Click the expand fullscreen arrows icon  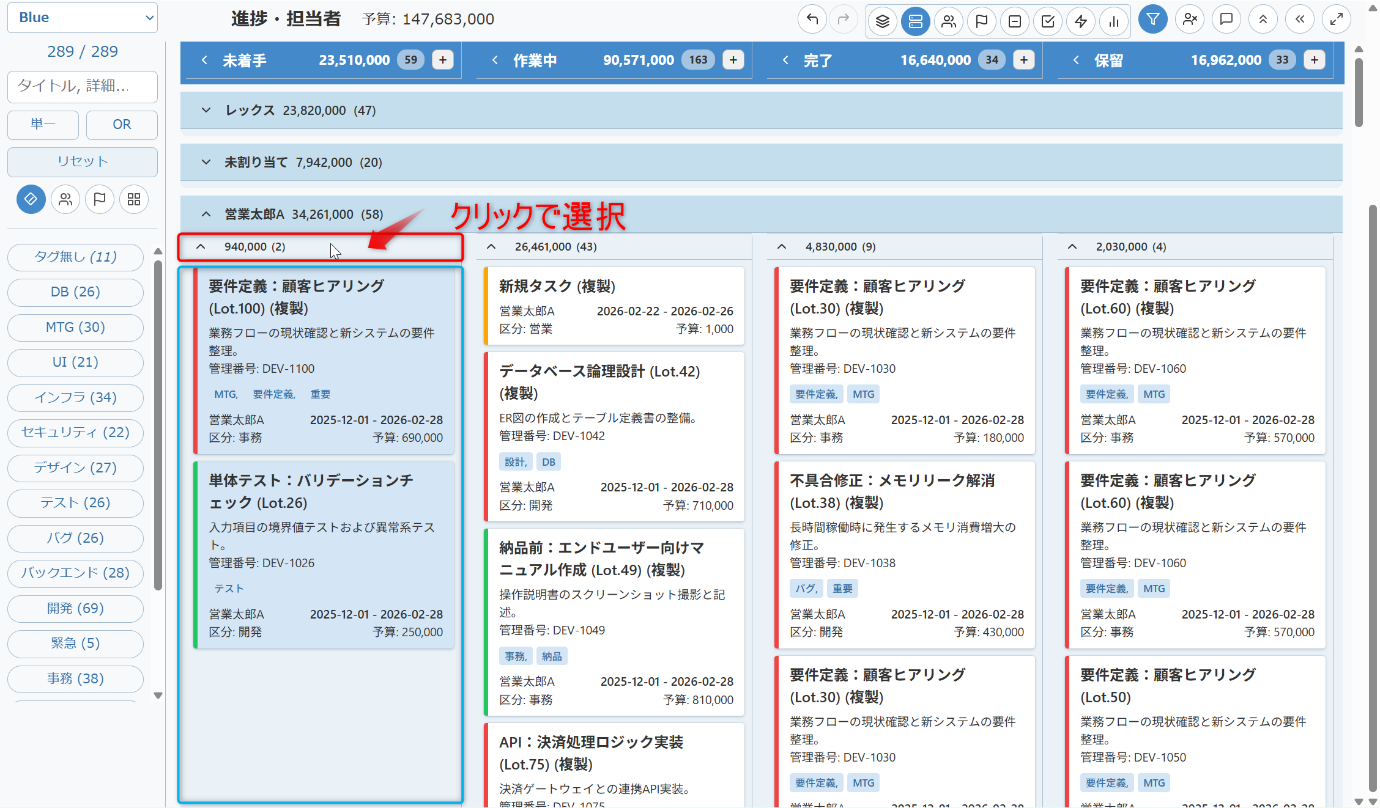(x=1336, y=20)
